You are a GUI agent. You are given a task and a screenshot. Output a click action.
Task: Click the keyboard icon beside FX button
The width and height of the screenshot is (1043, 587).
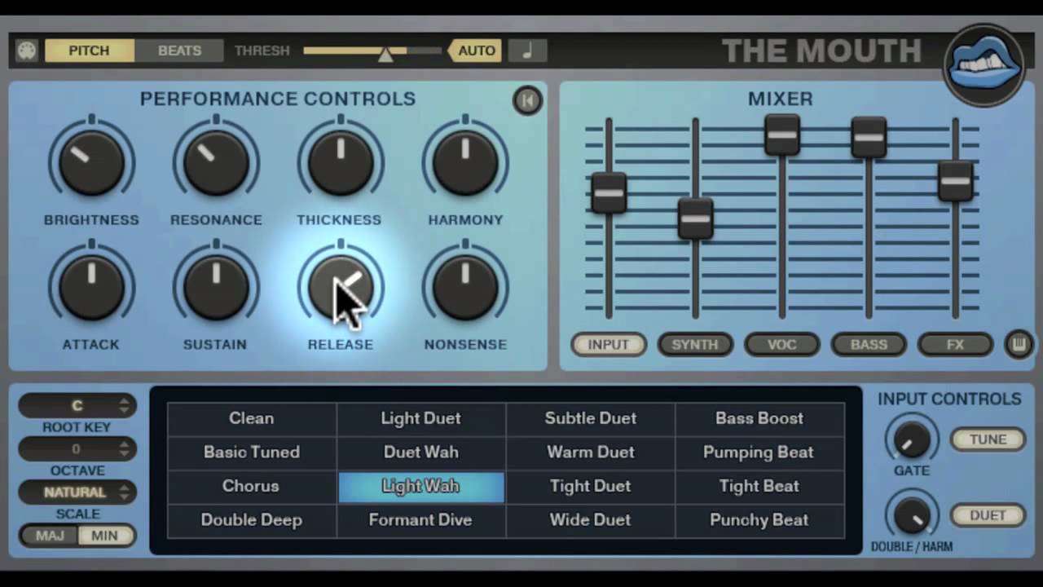pos(1019,344)
